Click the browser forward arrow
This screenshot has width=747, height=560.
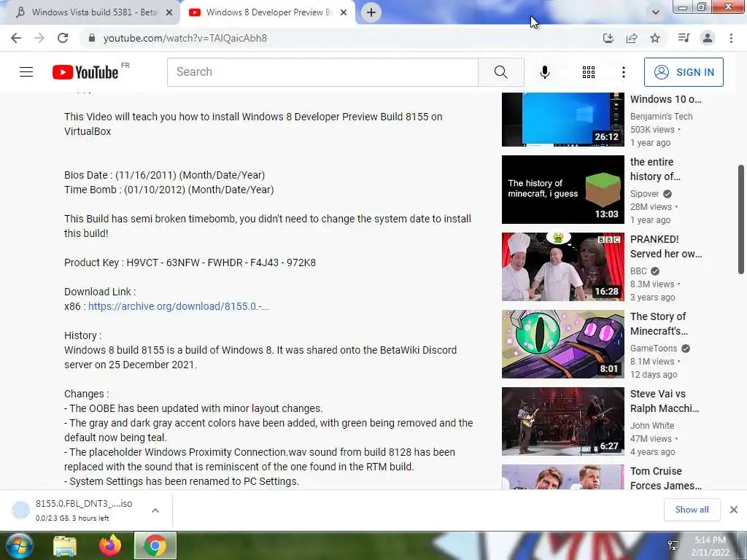(x=39, y=38)
